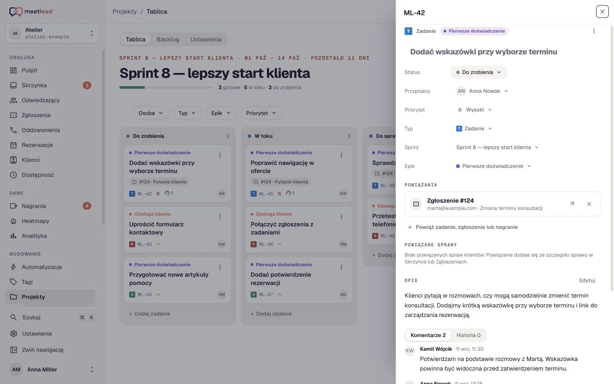Viewport: 614px width, 384px height.
Task: Open three-dot menu in ML-42 panel
Action: (594, 31)
